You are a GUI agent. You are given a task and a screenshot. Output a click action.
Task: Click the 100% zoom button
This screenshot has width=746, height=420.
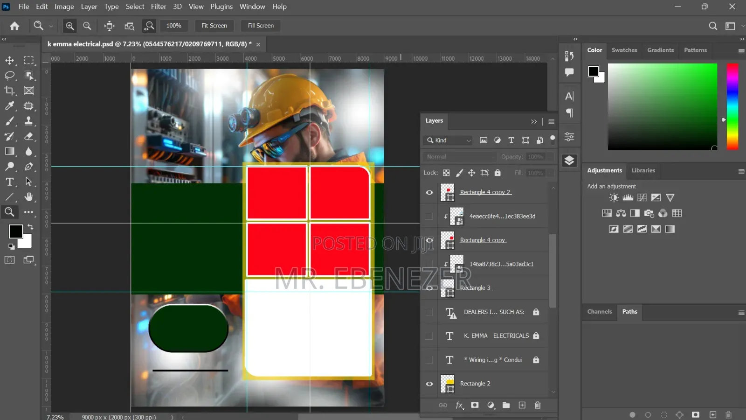click(x=174, y=26)
